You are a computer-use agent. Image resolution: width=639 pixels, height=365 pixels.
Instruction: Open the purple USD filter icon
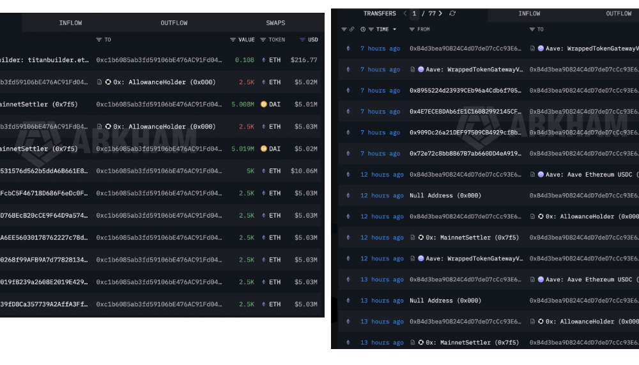[302, 40]
